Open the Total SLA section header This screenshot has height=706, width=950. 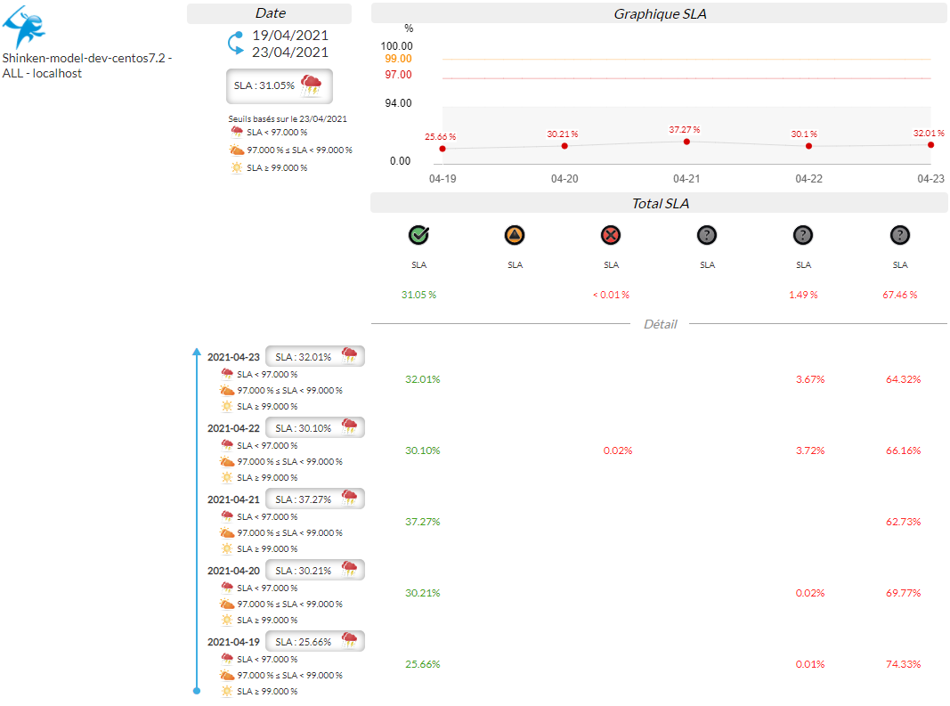[659, 204]
